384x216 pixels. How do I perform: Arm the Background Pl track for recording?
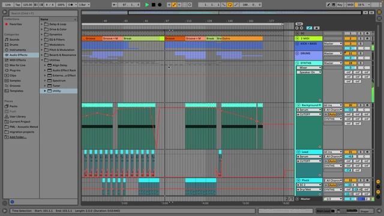(x=367, y=105)
